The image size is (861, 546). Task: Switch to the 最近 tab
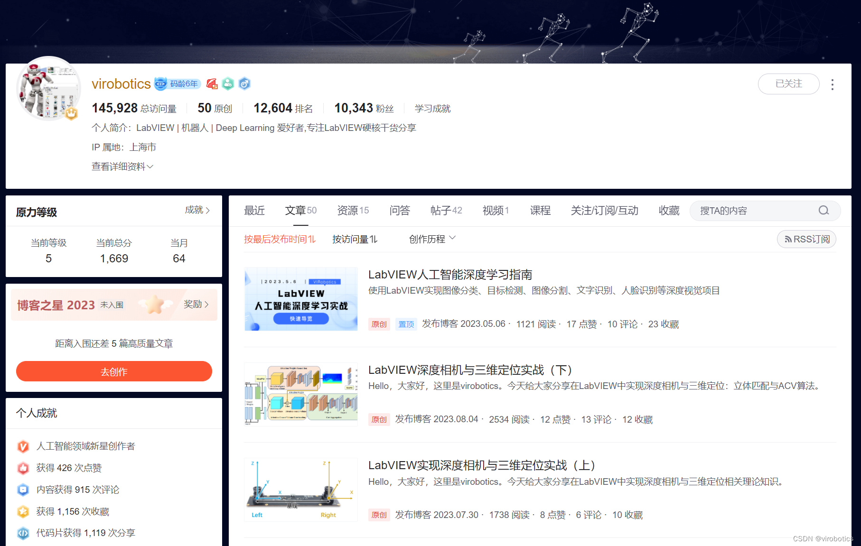pyautogui.click(x=254, y=211)
